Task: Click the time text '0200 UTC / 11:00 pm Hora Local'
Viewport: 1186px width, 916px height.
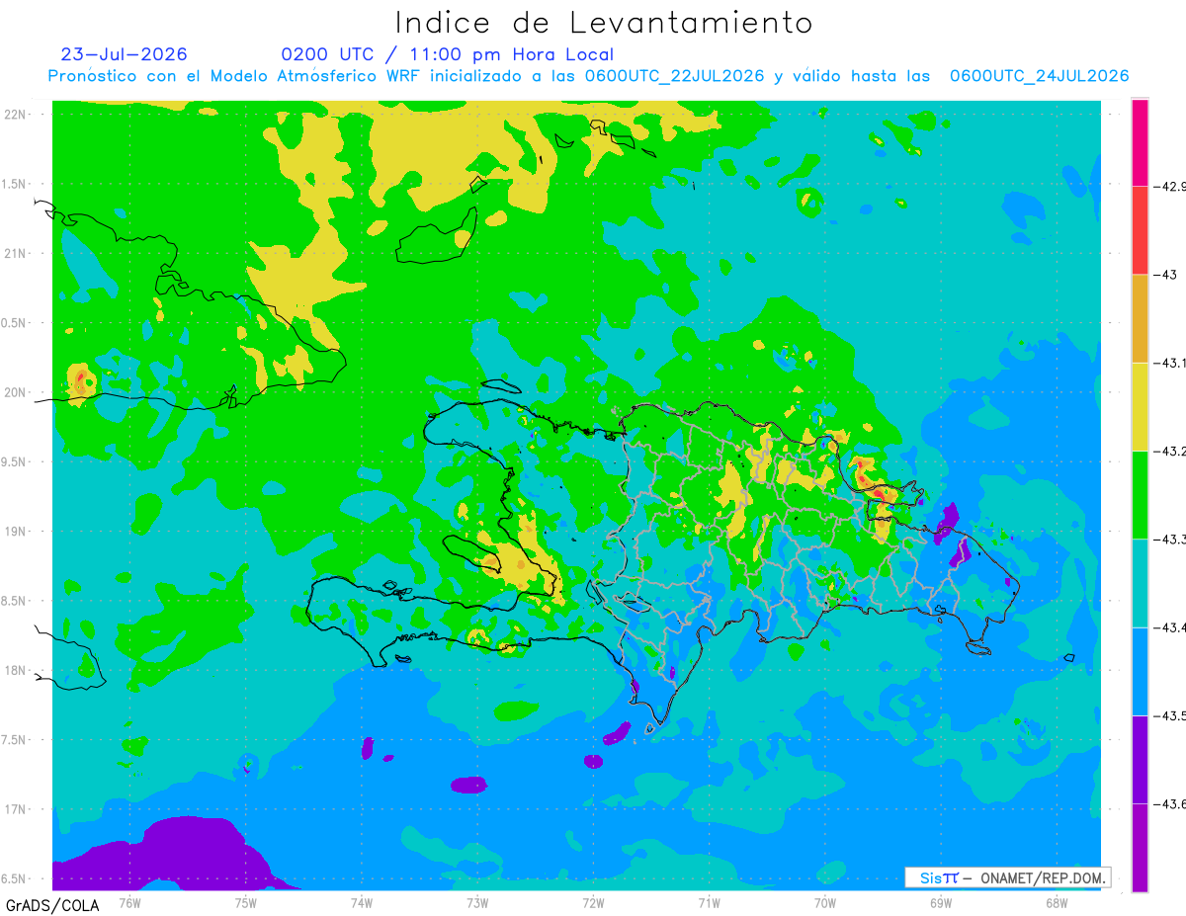Action: [447, 54]
